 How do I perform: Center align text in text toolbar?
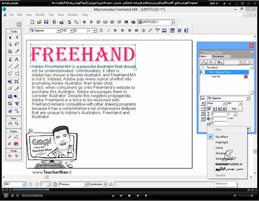(x=122, y=30)
